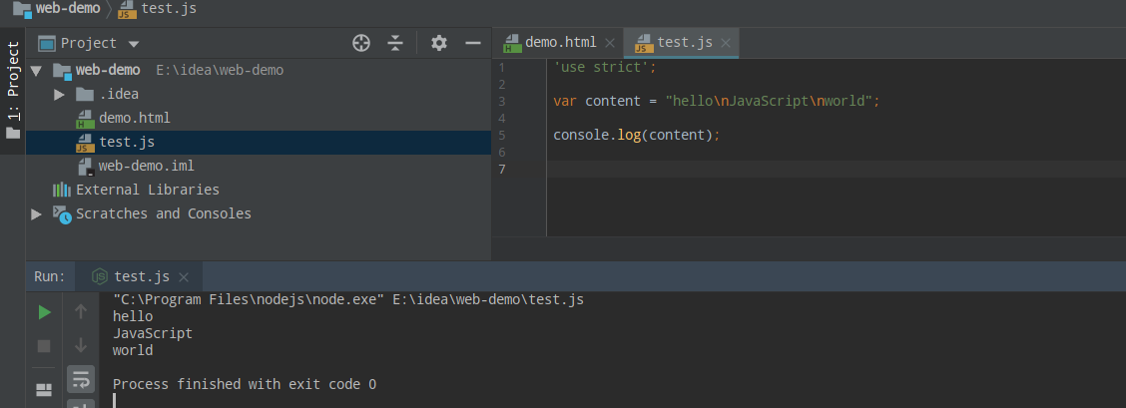Close the test.js editor tab
This screenshot has height=408, width=1126.
click(x=726, y=43)
